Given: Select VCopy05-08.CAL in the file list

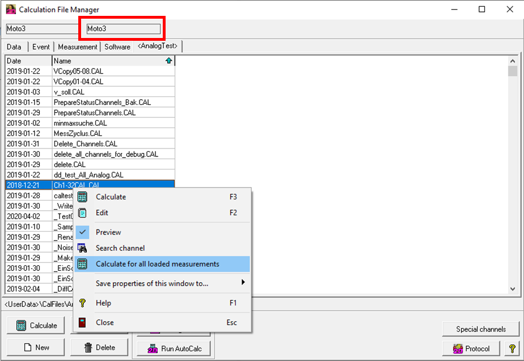Looking at the screenshot, I should point(78,71).
